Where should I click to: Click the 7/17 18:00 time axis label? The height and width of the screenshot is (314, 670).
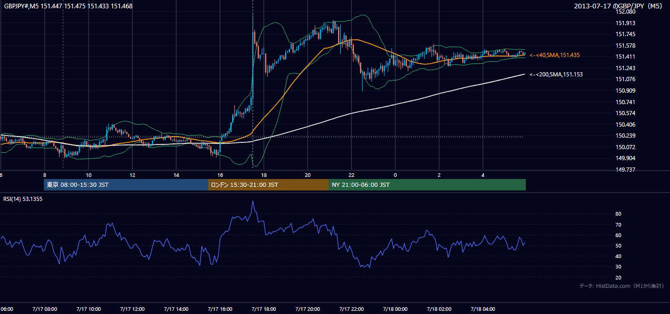[x=264, y=309]
